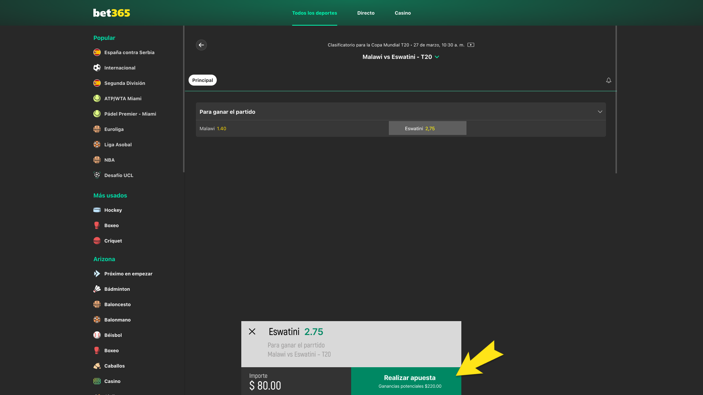Image resolution: width=703 pixels, height=395 pixels.
Task: Click the Realizar apuesta button
Action: 409,377
